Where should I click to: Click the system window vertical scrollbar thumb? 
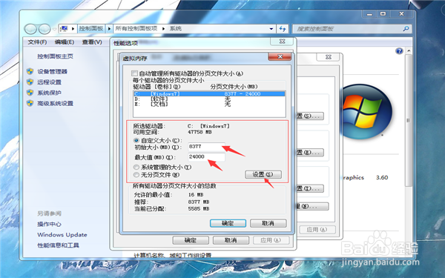409,121
